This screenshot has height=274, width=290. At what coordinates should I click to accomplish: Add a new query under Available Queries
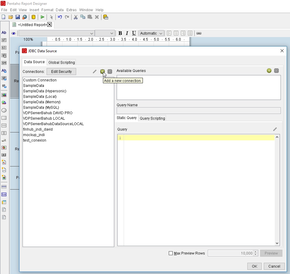(x=269, y=70)
